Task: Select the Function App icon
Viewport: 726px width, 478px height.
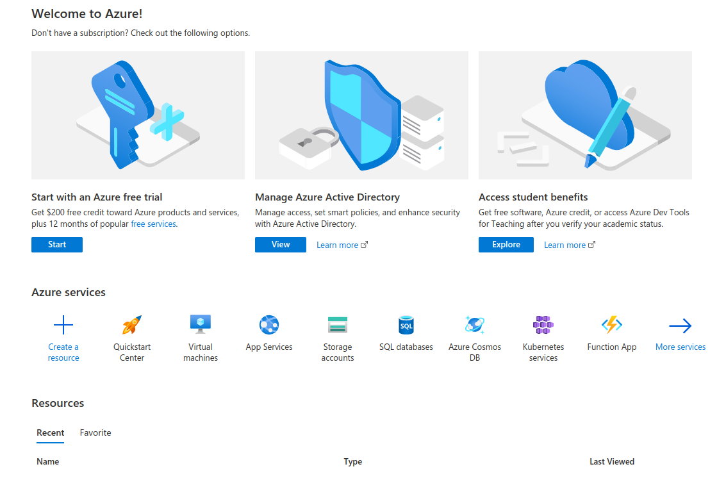Action: (611, 325)
